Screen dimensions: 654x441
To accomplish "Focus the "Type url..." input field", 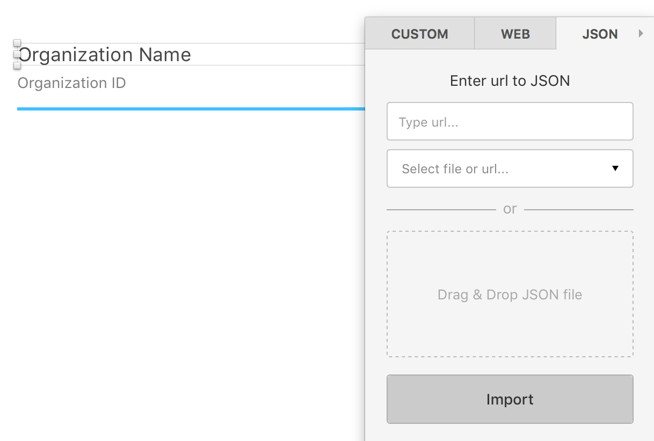I will point(510,122).
